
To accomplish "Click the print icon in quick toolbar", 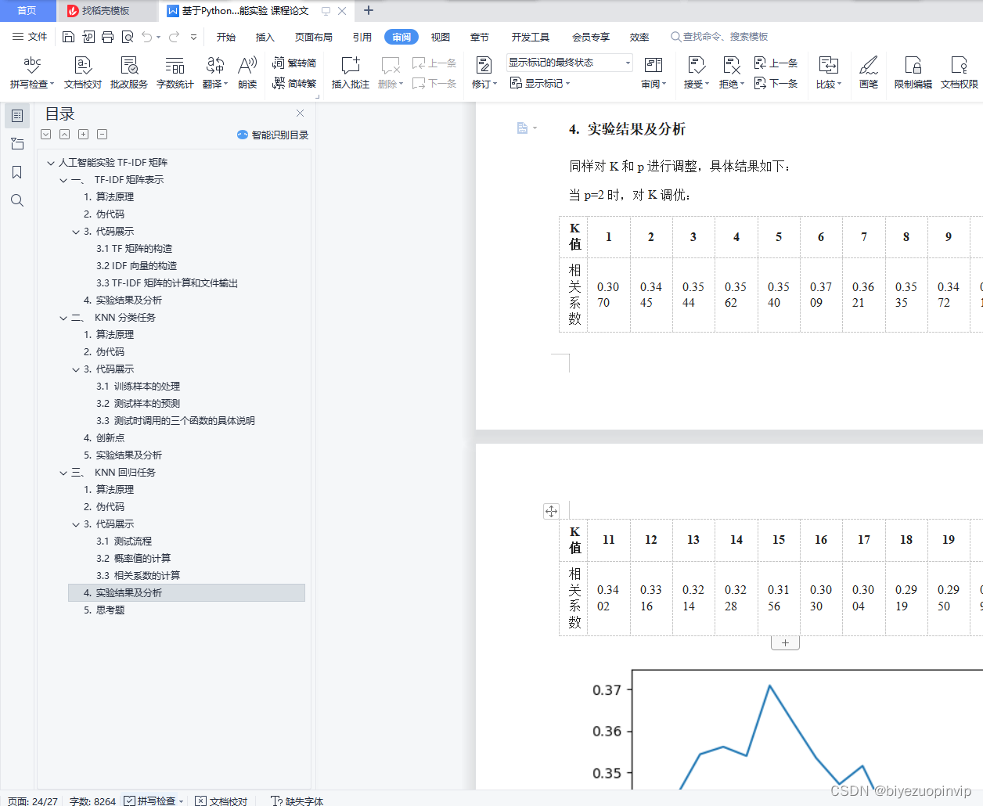I will (x=107, y=37).
